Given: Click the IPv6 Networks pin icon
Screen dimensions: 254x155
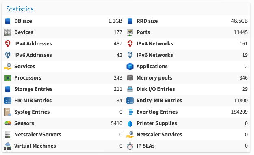Looking at the screenshot, I should point(130,55).
